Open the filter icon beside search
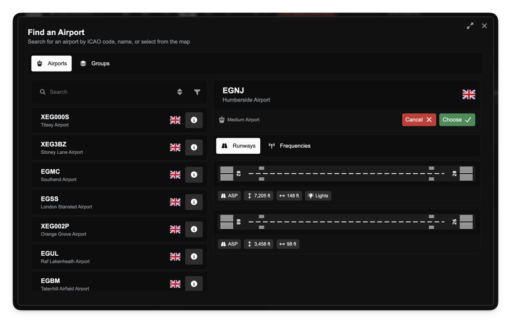Viewport: 511px width, 323px height. point(197,92)
